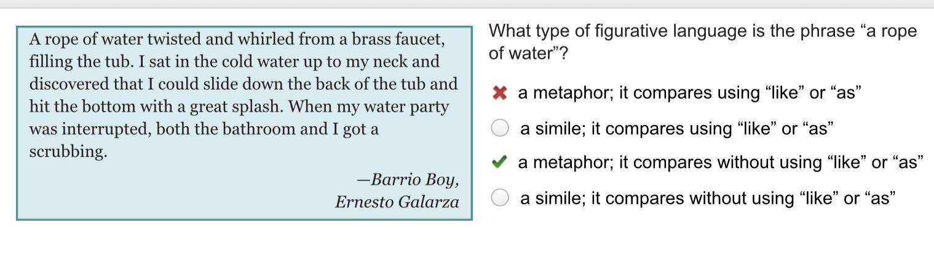Click the label "a simile; it compares without using"
Image resolution: width=934 pixels, height=254 pixels.
tap(707, 198)
